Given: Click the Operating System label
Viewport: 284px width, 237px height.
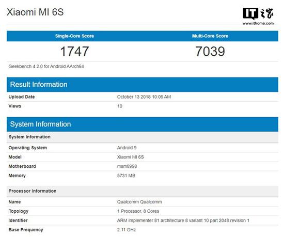Looking at the screenshot, I should (28, 148).
